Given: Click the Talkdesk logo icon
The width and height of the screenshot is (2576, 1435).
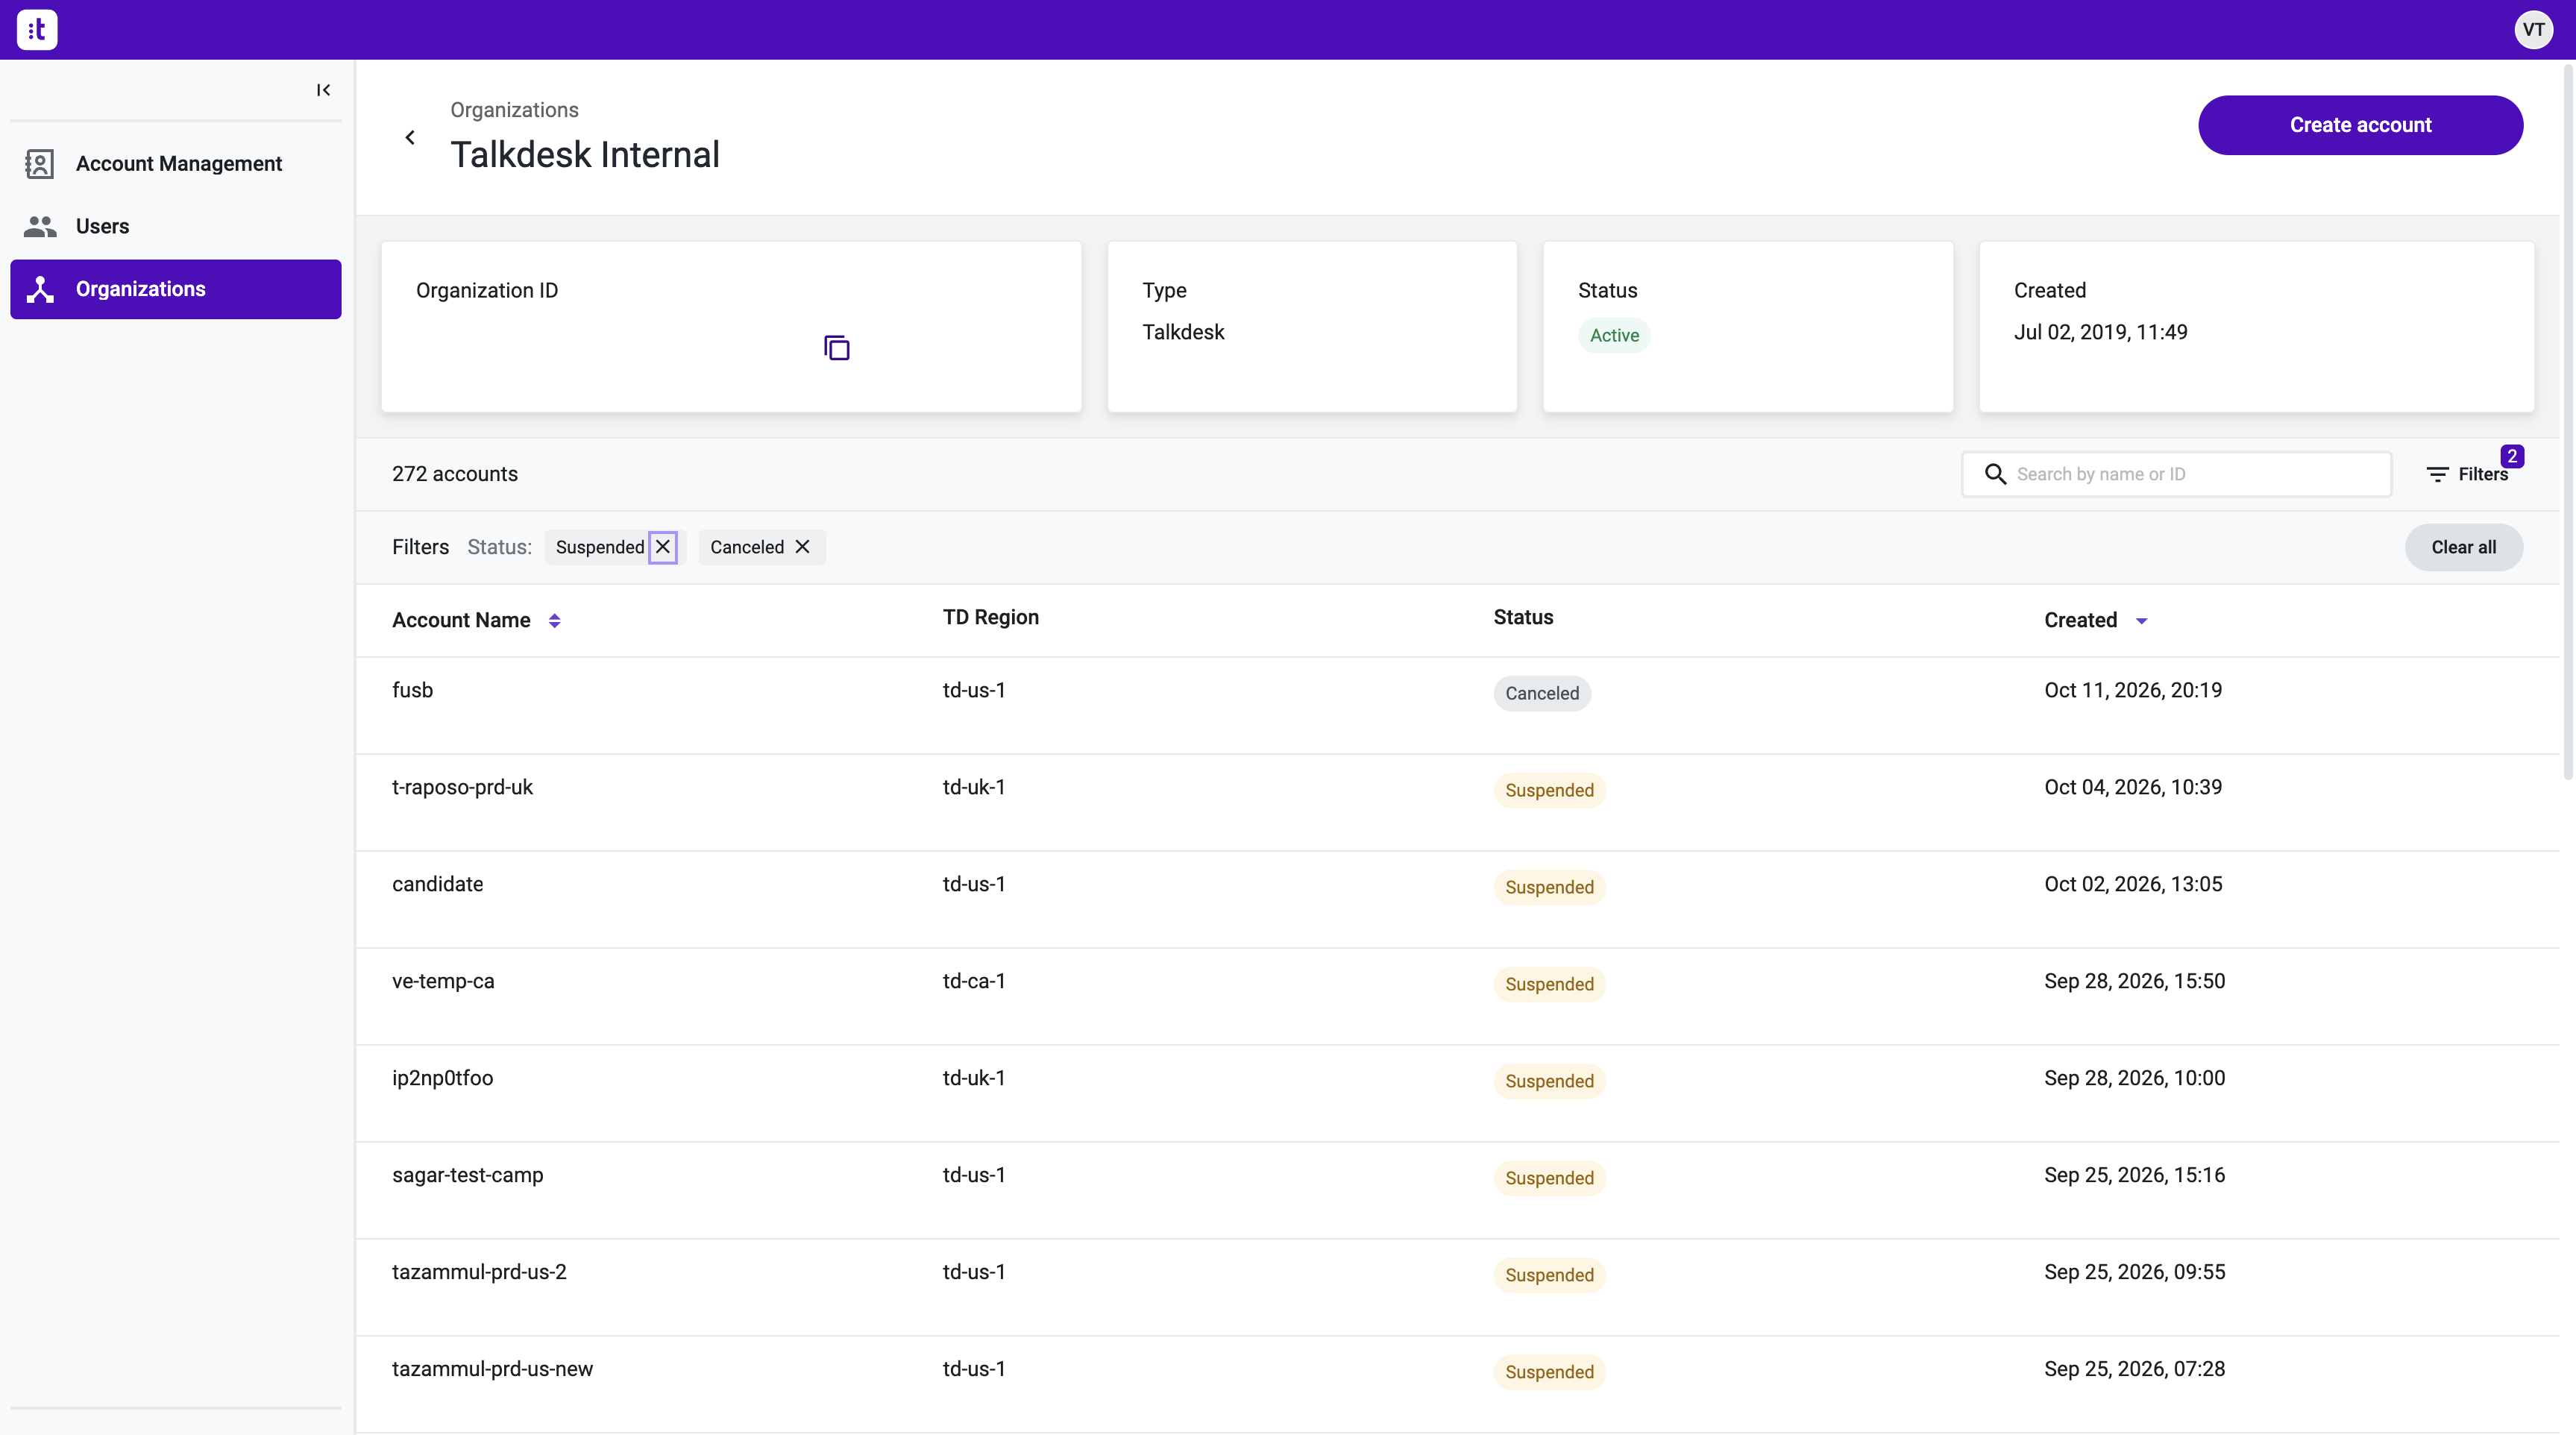Looking at the screenshot, I should tap(37, 29).
